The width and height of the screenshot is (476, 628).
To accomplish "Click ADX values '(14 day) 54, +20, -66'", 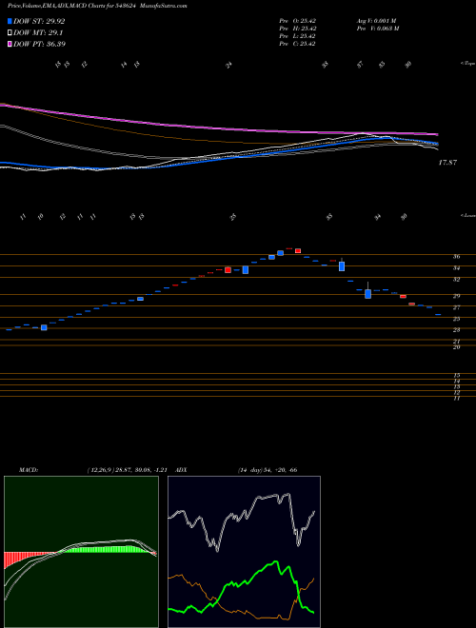I will click(x=268, y=470).
